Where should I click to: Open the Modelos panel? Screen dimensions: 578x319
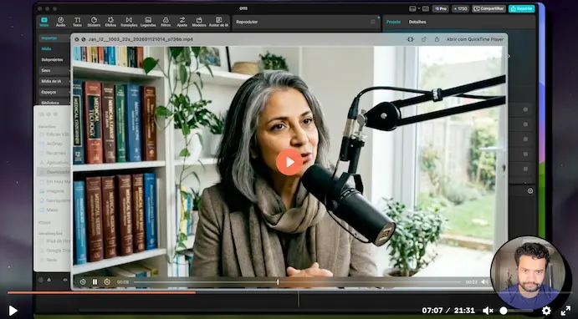click(199, 22)
